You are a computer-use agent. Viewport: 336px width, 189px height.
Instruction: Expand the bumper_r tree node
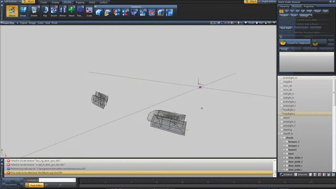(x=285, y=146)
